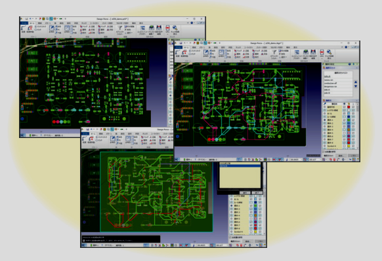The width and height of the screenshot is (382, 261).
Task: Click the blue up arrow beside the display set list
Action: [356, 82]
